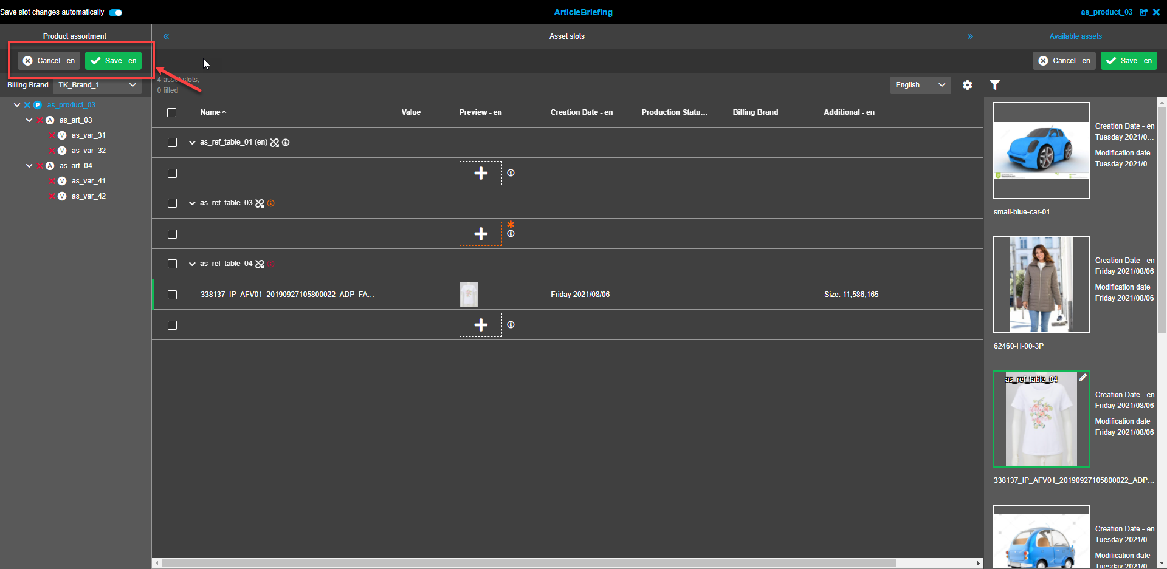Disable Save slot changes automatically toggle
The width and height of the screenshot is (1167, 569).
coord(115,12)
